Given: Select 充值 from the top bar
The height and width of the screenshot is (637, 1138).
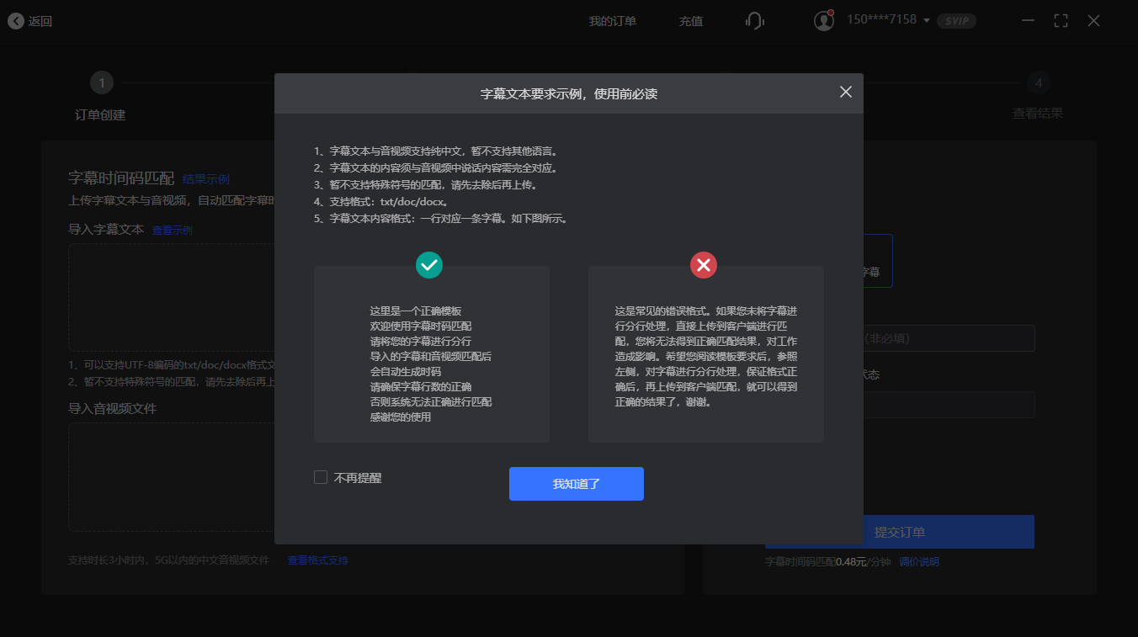Looking at the screenshot, I should (691, 21).
